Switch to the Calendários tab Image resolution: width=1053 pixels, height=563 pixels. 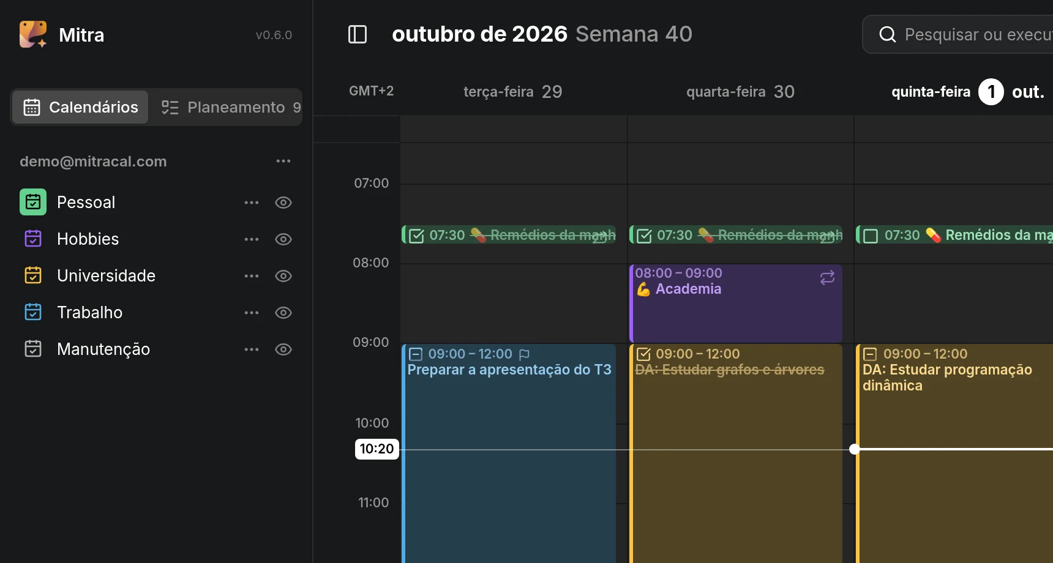80,107
